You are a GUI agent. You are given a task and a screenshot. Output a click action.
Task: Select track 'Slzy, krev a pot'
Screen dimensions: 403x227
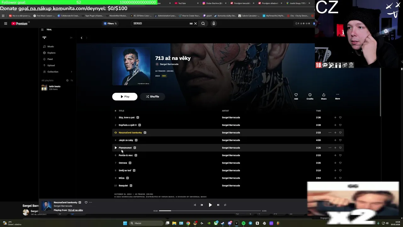coord(127,117)
